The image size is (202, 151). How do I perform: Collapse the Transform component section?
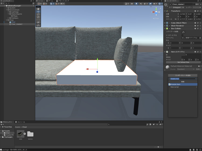point(165,11)
